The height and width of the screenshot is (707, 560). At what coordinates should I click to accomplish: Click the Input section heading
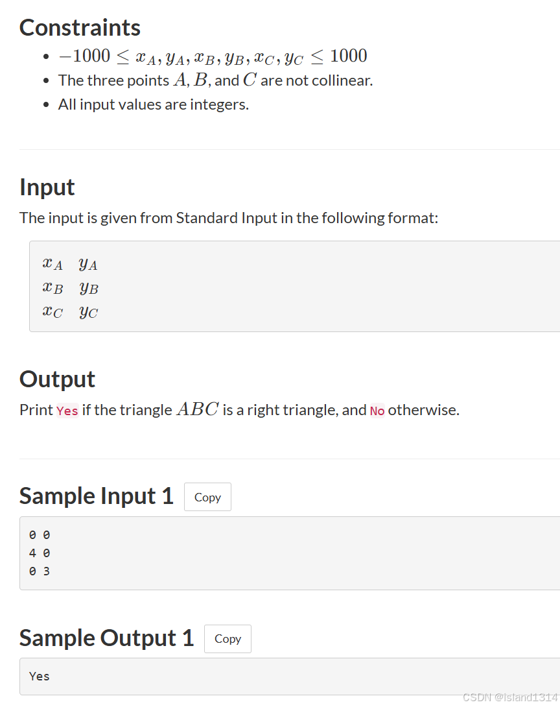point(47,187)
